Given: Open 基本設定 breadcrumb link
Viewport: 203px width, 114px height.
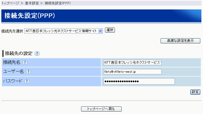Looking at the screenshot, I should click(x=32, y=3).
